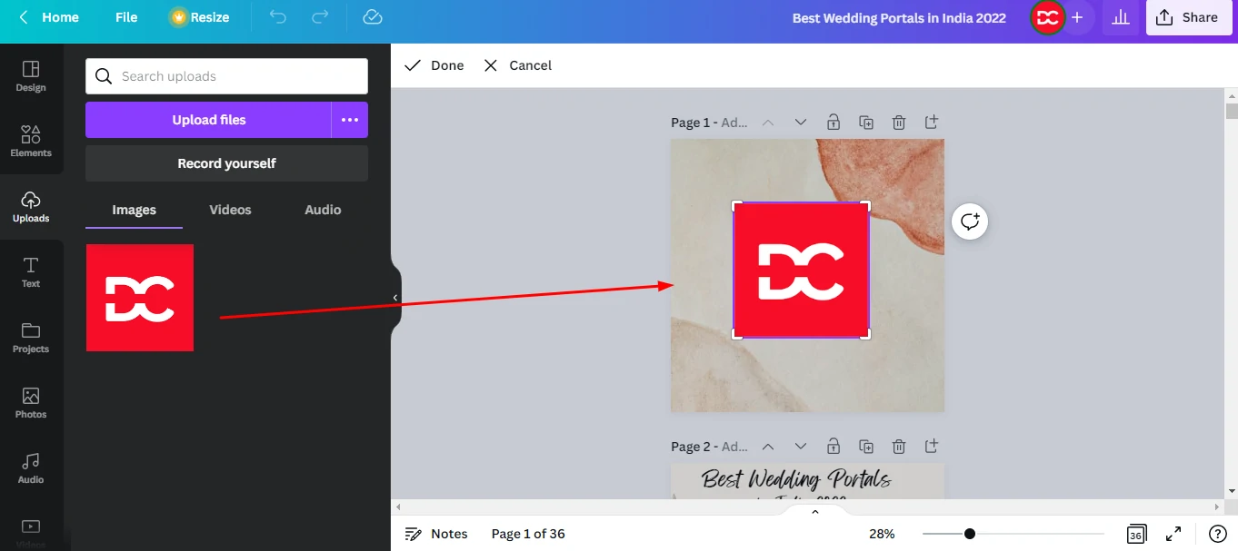Screen dimensions: 1238x551
Task: Click the cloud save status icon
Action: click(x=372, y=17)
